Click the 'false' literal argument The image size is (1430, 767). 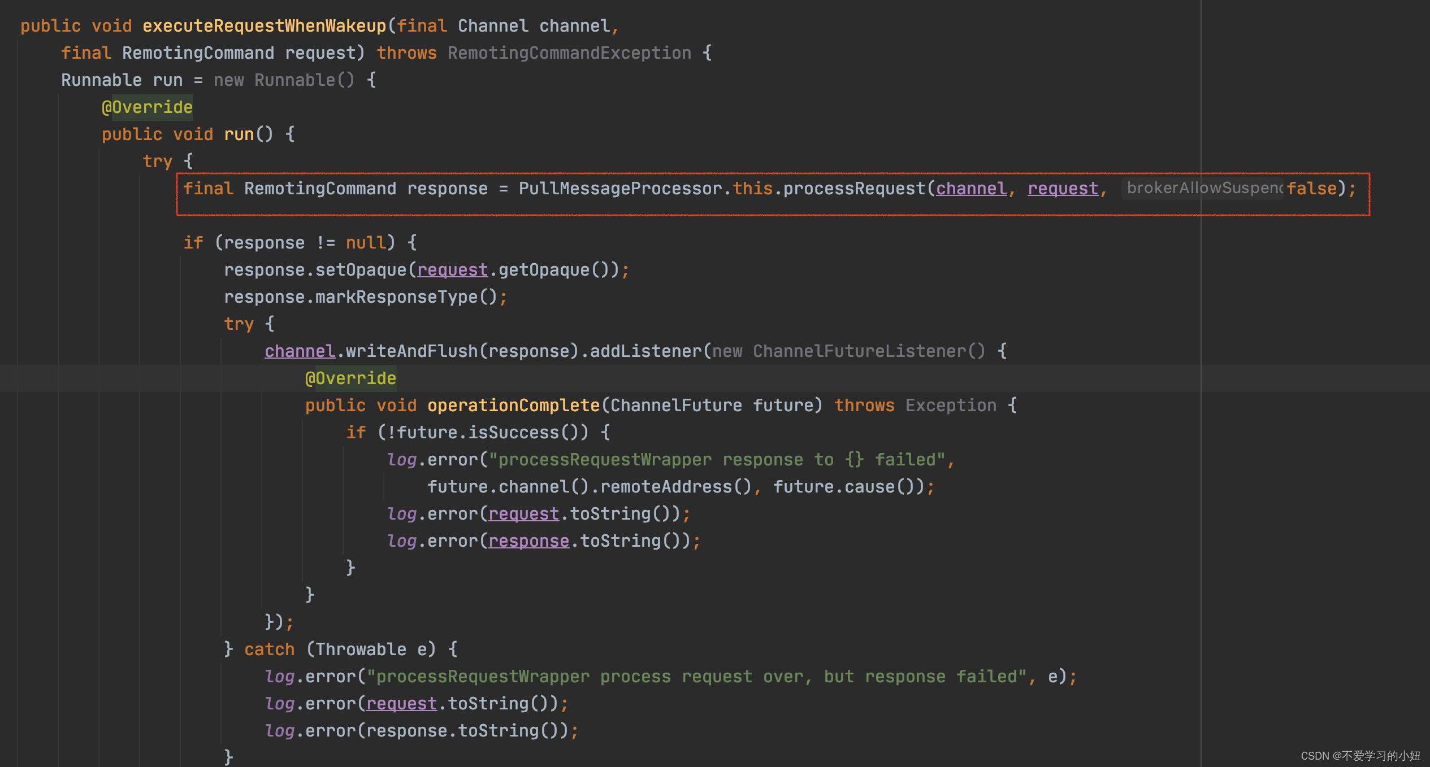point(1312,189)
